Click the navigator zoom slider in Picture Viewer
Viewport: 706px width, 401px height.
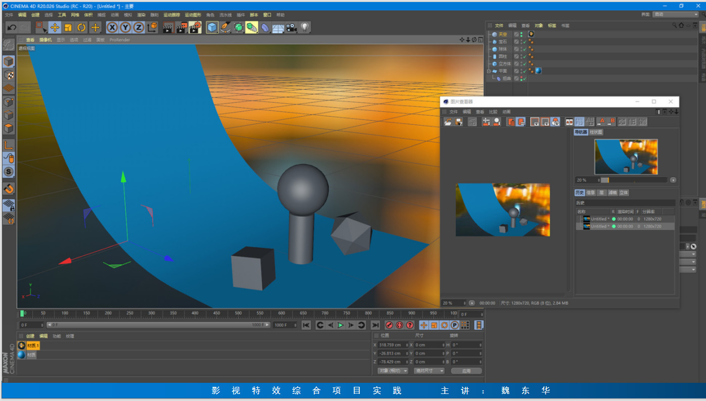(x=634, y=180)
